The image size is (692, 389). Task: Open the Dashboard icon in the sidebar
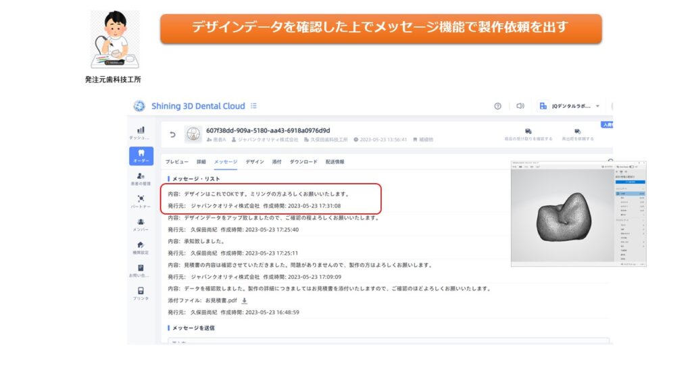(x=141, y=130)
